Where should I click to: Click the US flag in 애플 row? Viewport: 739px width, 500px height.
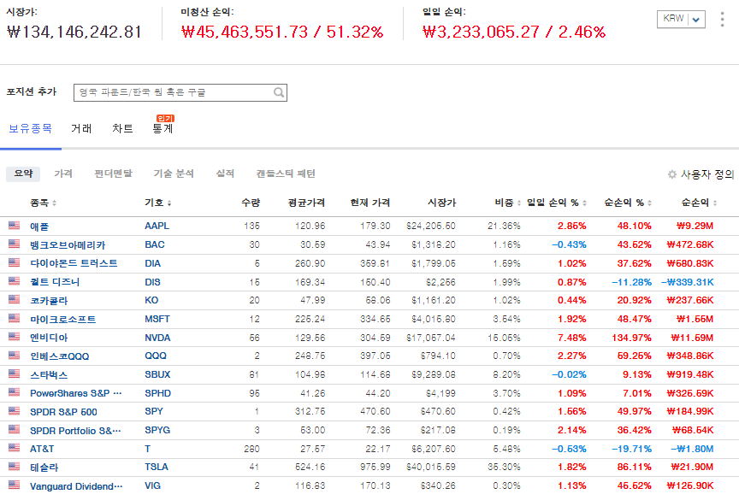pos(15,225)
